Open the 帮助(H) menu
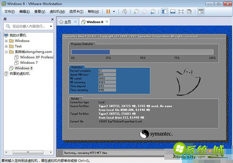 pos(93,12)
